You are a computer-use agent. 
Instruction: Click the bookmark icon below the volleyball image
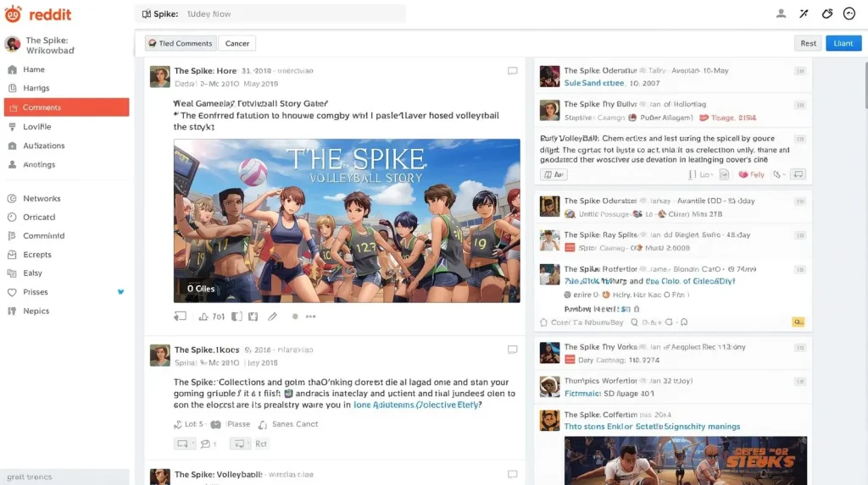point(236,317)
